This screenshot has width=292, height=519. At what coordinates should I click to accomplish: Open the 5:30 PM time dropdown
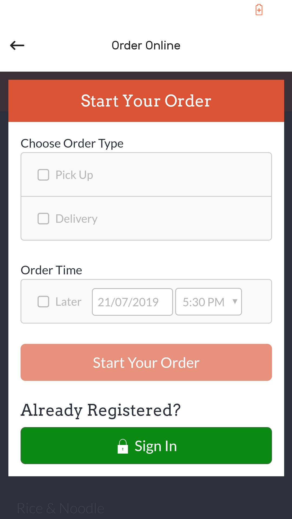204,302
